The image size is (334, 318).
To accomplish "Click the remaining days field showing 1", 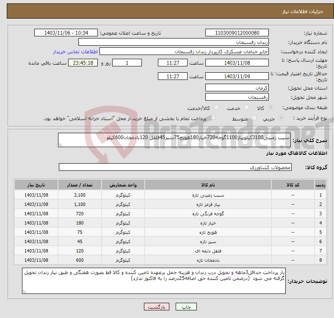I will 127,63.
